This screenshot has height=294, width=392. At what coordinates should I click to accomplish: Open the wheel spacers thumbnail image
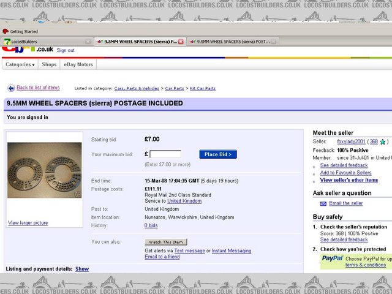(45, 170)
